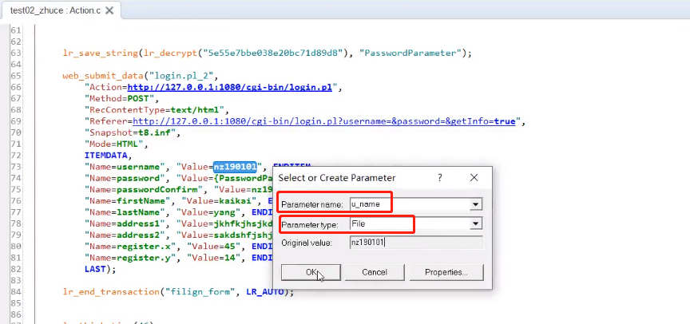
Task: Open the Properties... button in dialog
Action: [446, 272]
